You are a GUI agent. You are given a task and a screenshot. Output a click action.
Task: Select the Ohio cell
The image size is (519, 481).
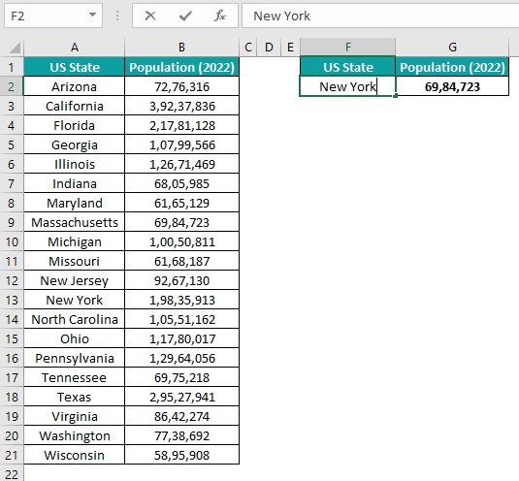click(x=75, y=338)
